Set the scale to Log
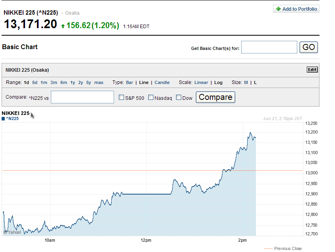The height and width of the screenshot is (252, 335). pyautogui.click(x=218, y=82)
